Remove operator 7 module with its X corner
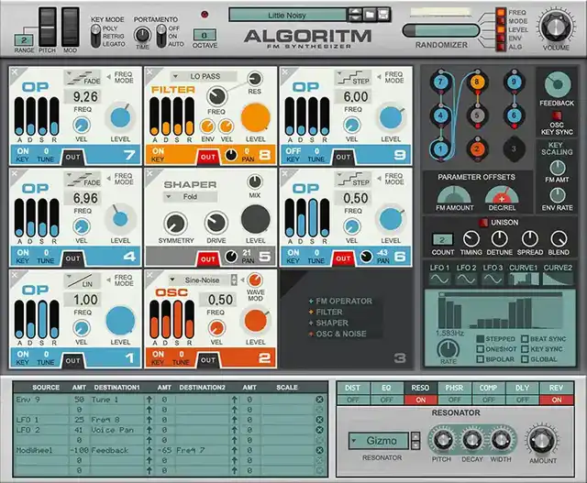 click(15, 71)
